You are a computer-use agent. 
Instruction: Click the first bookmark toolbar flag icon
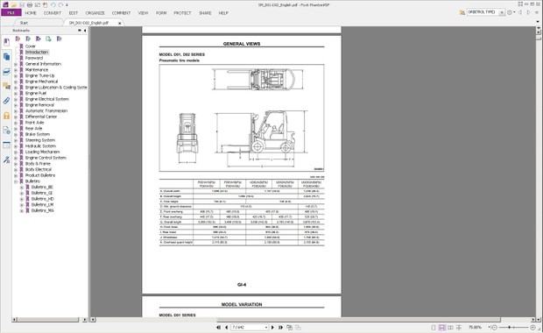point(18,39)
